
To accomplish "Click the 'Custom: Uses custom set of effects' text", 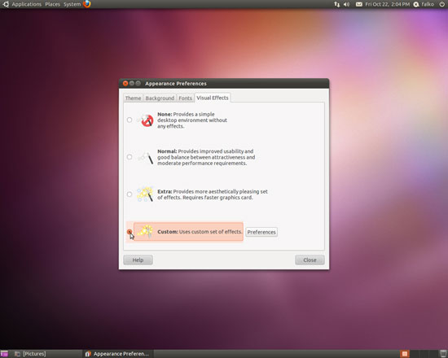I will tap(200, 232).
